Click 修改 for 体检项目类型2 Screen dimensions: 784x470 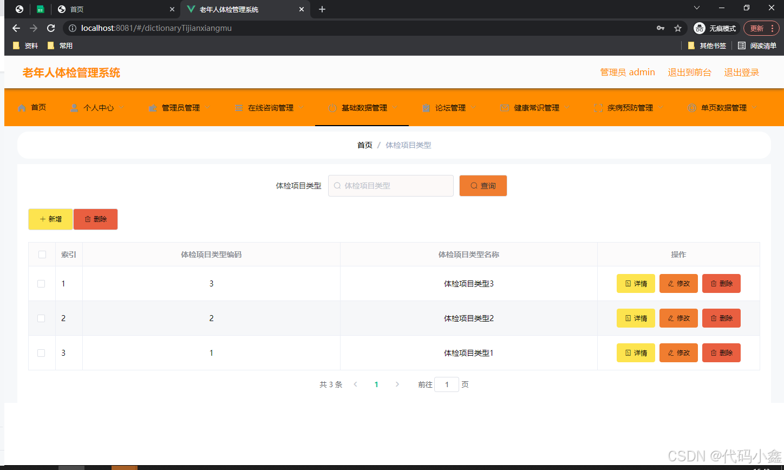click(678, 318)
